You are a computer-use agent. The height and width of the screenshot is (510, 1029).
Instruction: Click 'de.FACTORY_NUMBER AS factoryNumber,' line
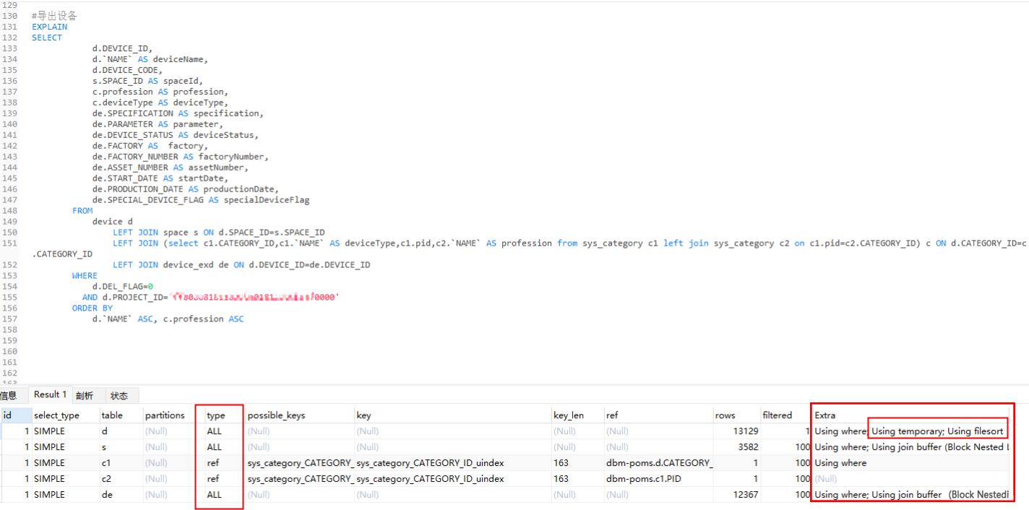[181, 157]
